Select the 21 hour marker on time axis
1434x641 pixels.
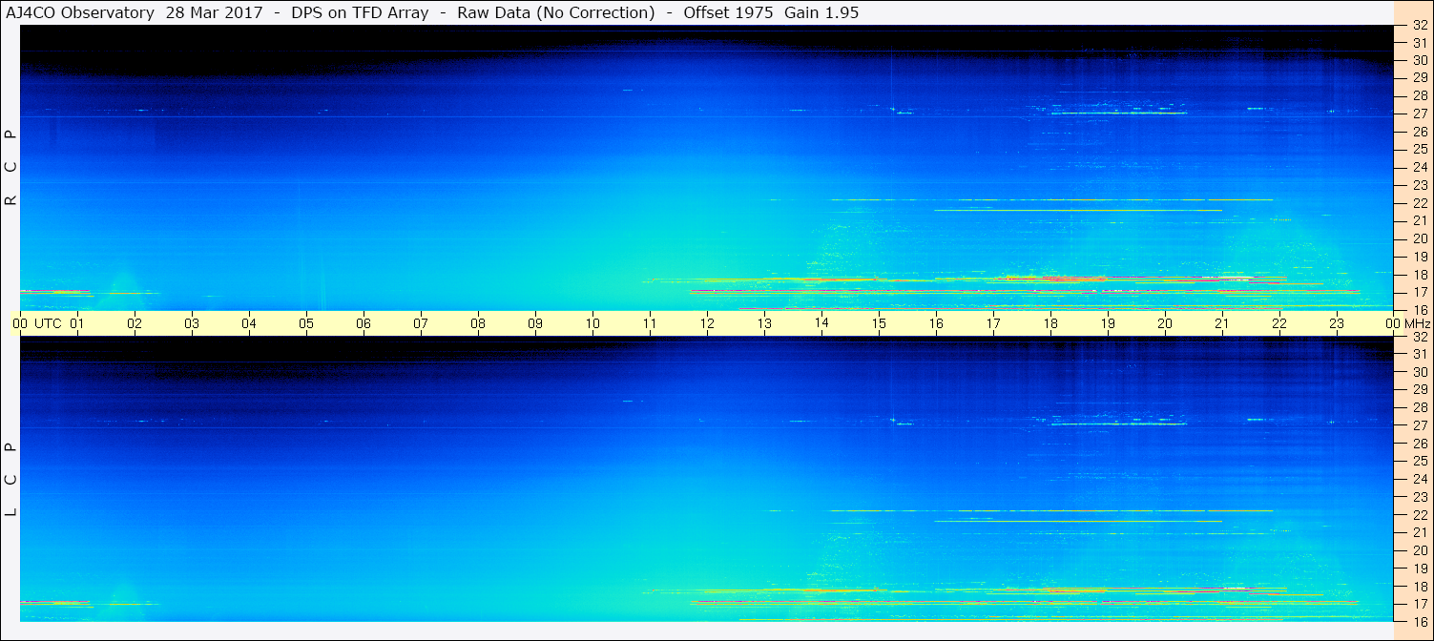[1222, 323]
